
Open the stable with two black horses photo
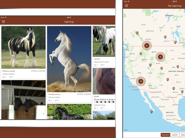pyautogui.click(x=24, y=100)
